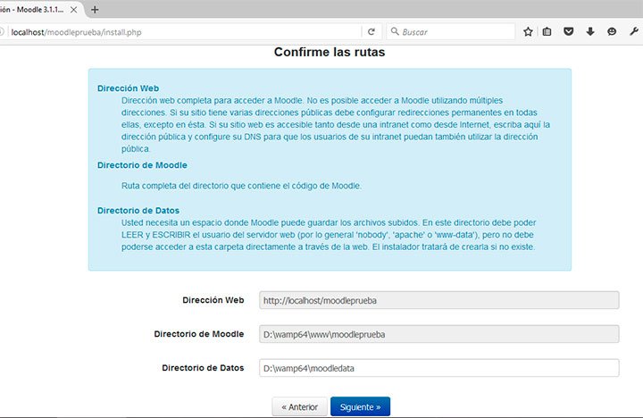Show the downloads arrow panel
Image resolution: width=643 pixels, height=418 pixels.
590,31
